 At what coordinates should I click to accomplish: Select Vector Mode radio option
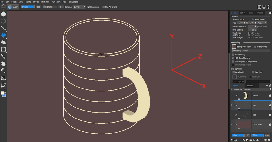[252, 19]
